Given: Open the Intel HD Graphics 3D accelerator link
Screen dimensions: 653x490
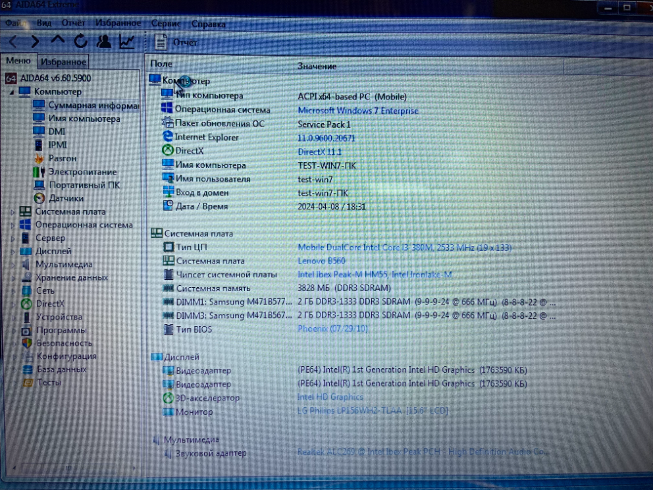Looking at the screenshot, I should pos(330,397).
